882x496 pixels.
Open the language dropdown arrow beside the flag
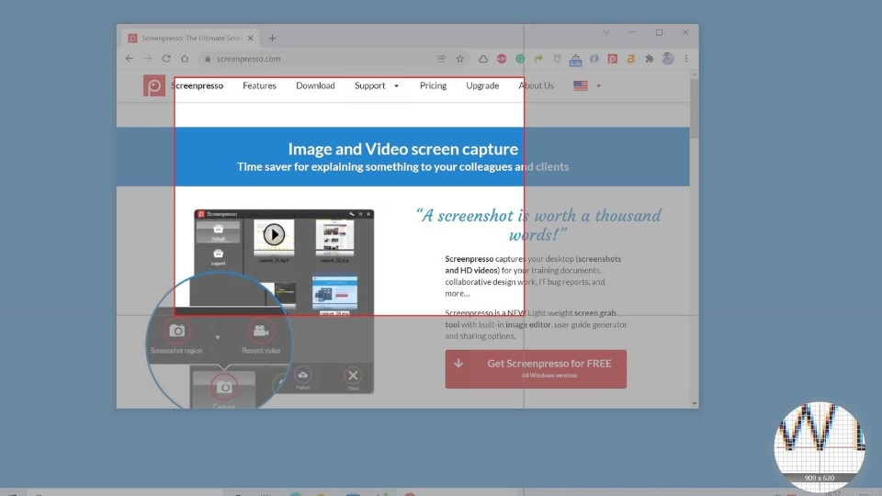598,86
